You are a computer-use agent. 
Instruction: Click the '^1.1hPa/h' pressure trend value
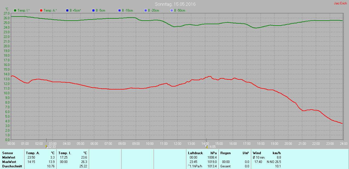click(196, 166)
